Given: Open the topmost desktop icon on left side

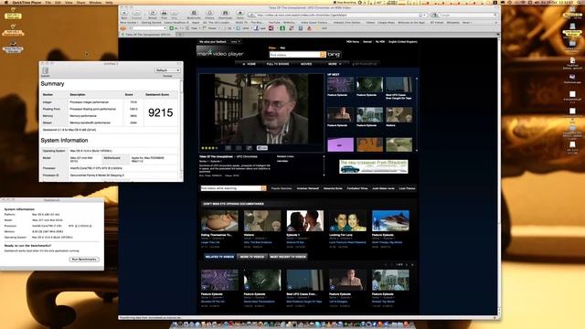Looking at the screenshot, I should pyautogui.click(x=13, y=14).
